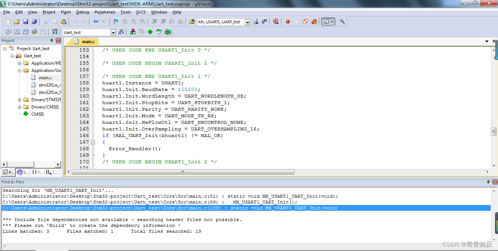Click the editor horizontal scrollbar
498x251 pixels.
[x=183, y=172]
